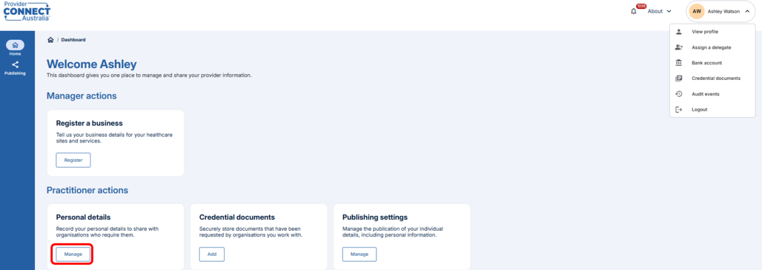Image resolution: width=762 pixels, height=270 pixels.
Task: Click the Assign a delegate icon
Action: coord(679,47)
